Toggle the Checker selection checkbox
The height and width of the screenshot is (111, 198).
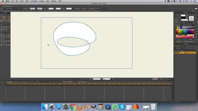tap(183, 41)
